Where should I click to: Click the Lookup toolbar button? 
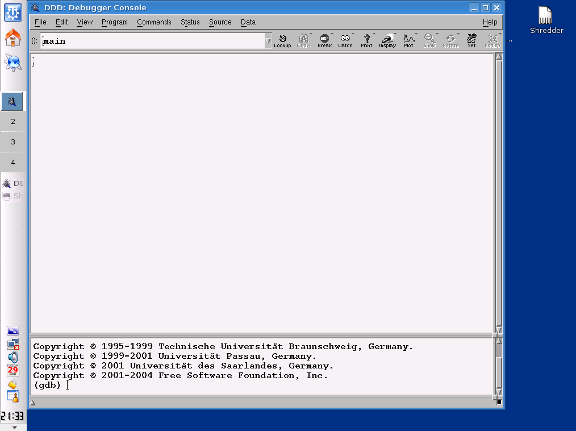(x=282, y=41)
